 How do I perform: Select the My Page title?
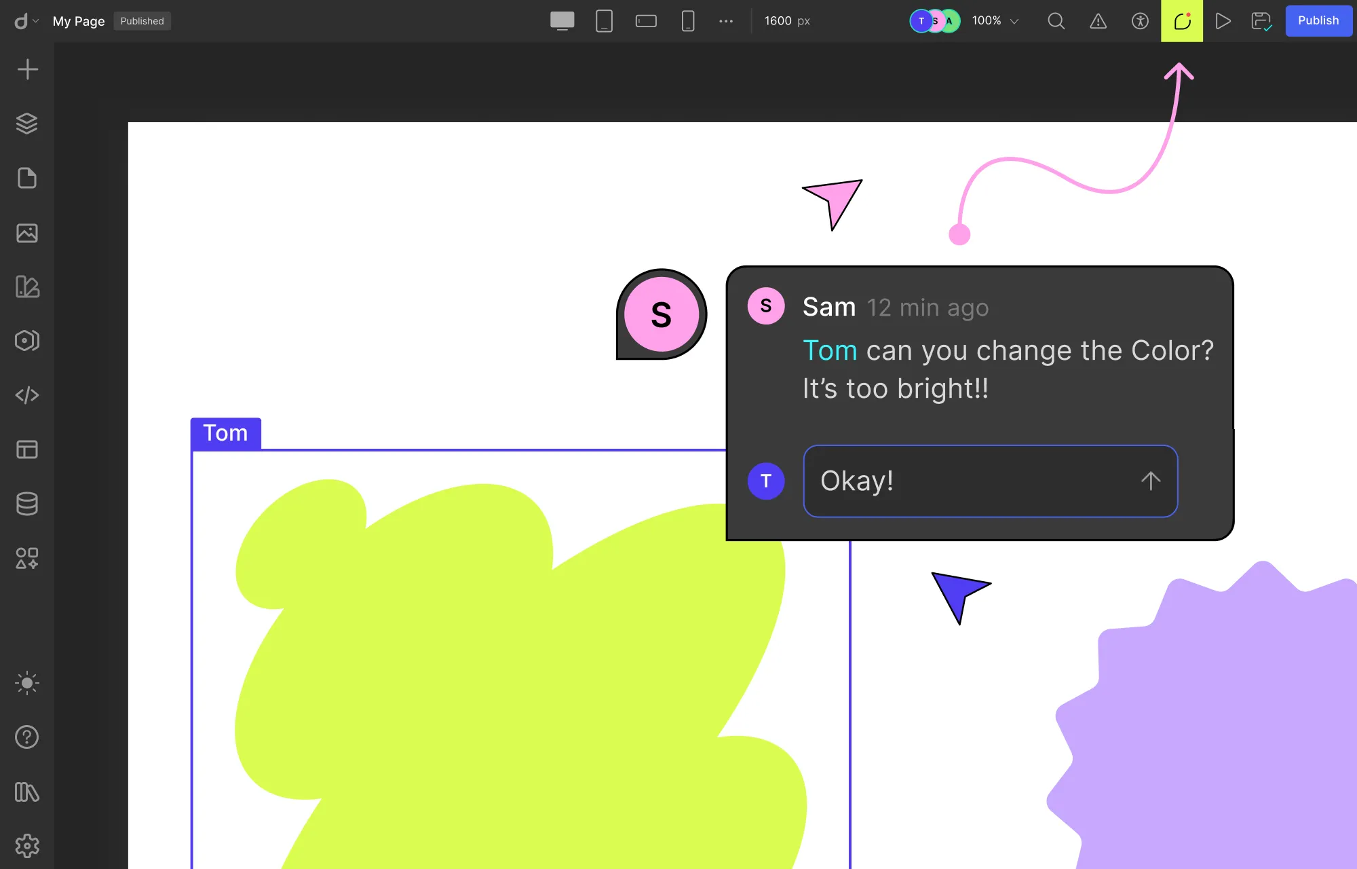(78, 21)
